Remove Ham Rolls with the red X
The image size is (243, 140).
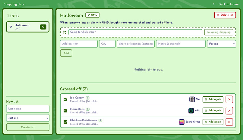pos(229,111)
